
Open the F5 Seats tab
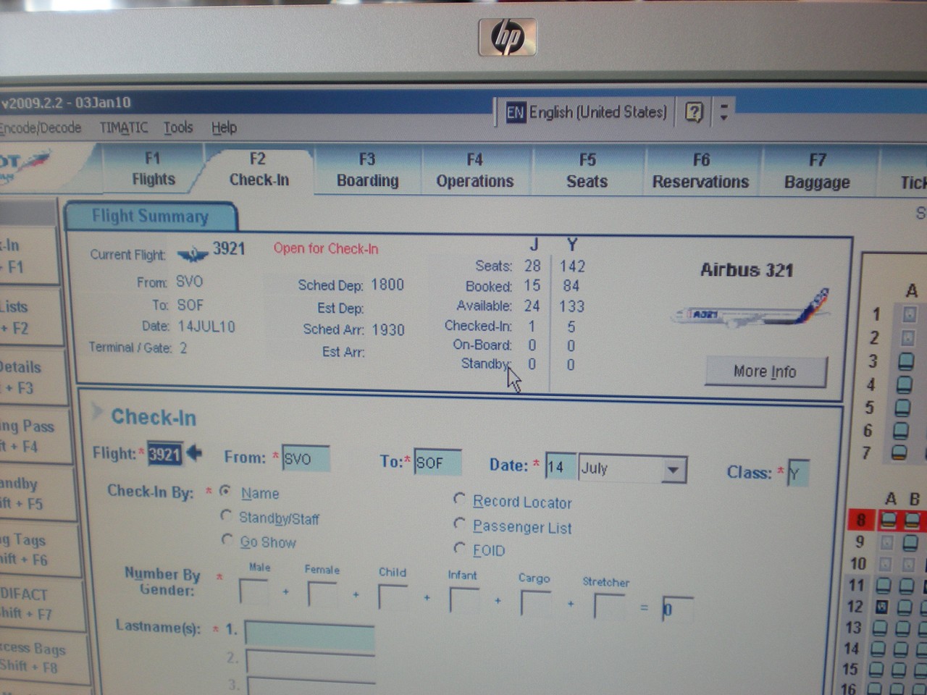coord(587,171)
